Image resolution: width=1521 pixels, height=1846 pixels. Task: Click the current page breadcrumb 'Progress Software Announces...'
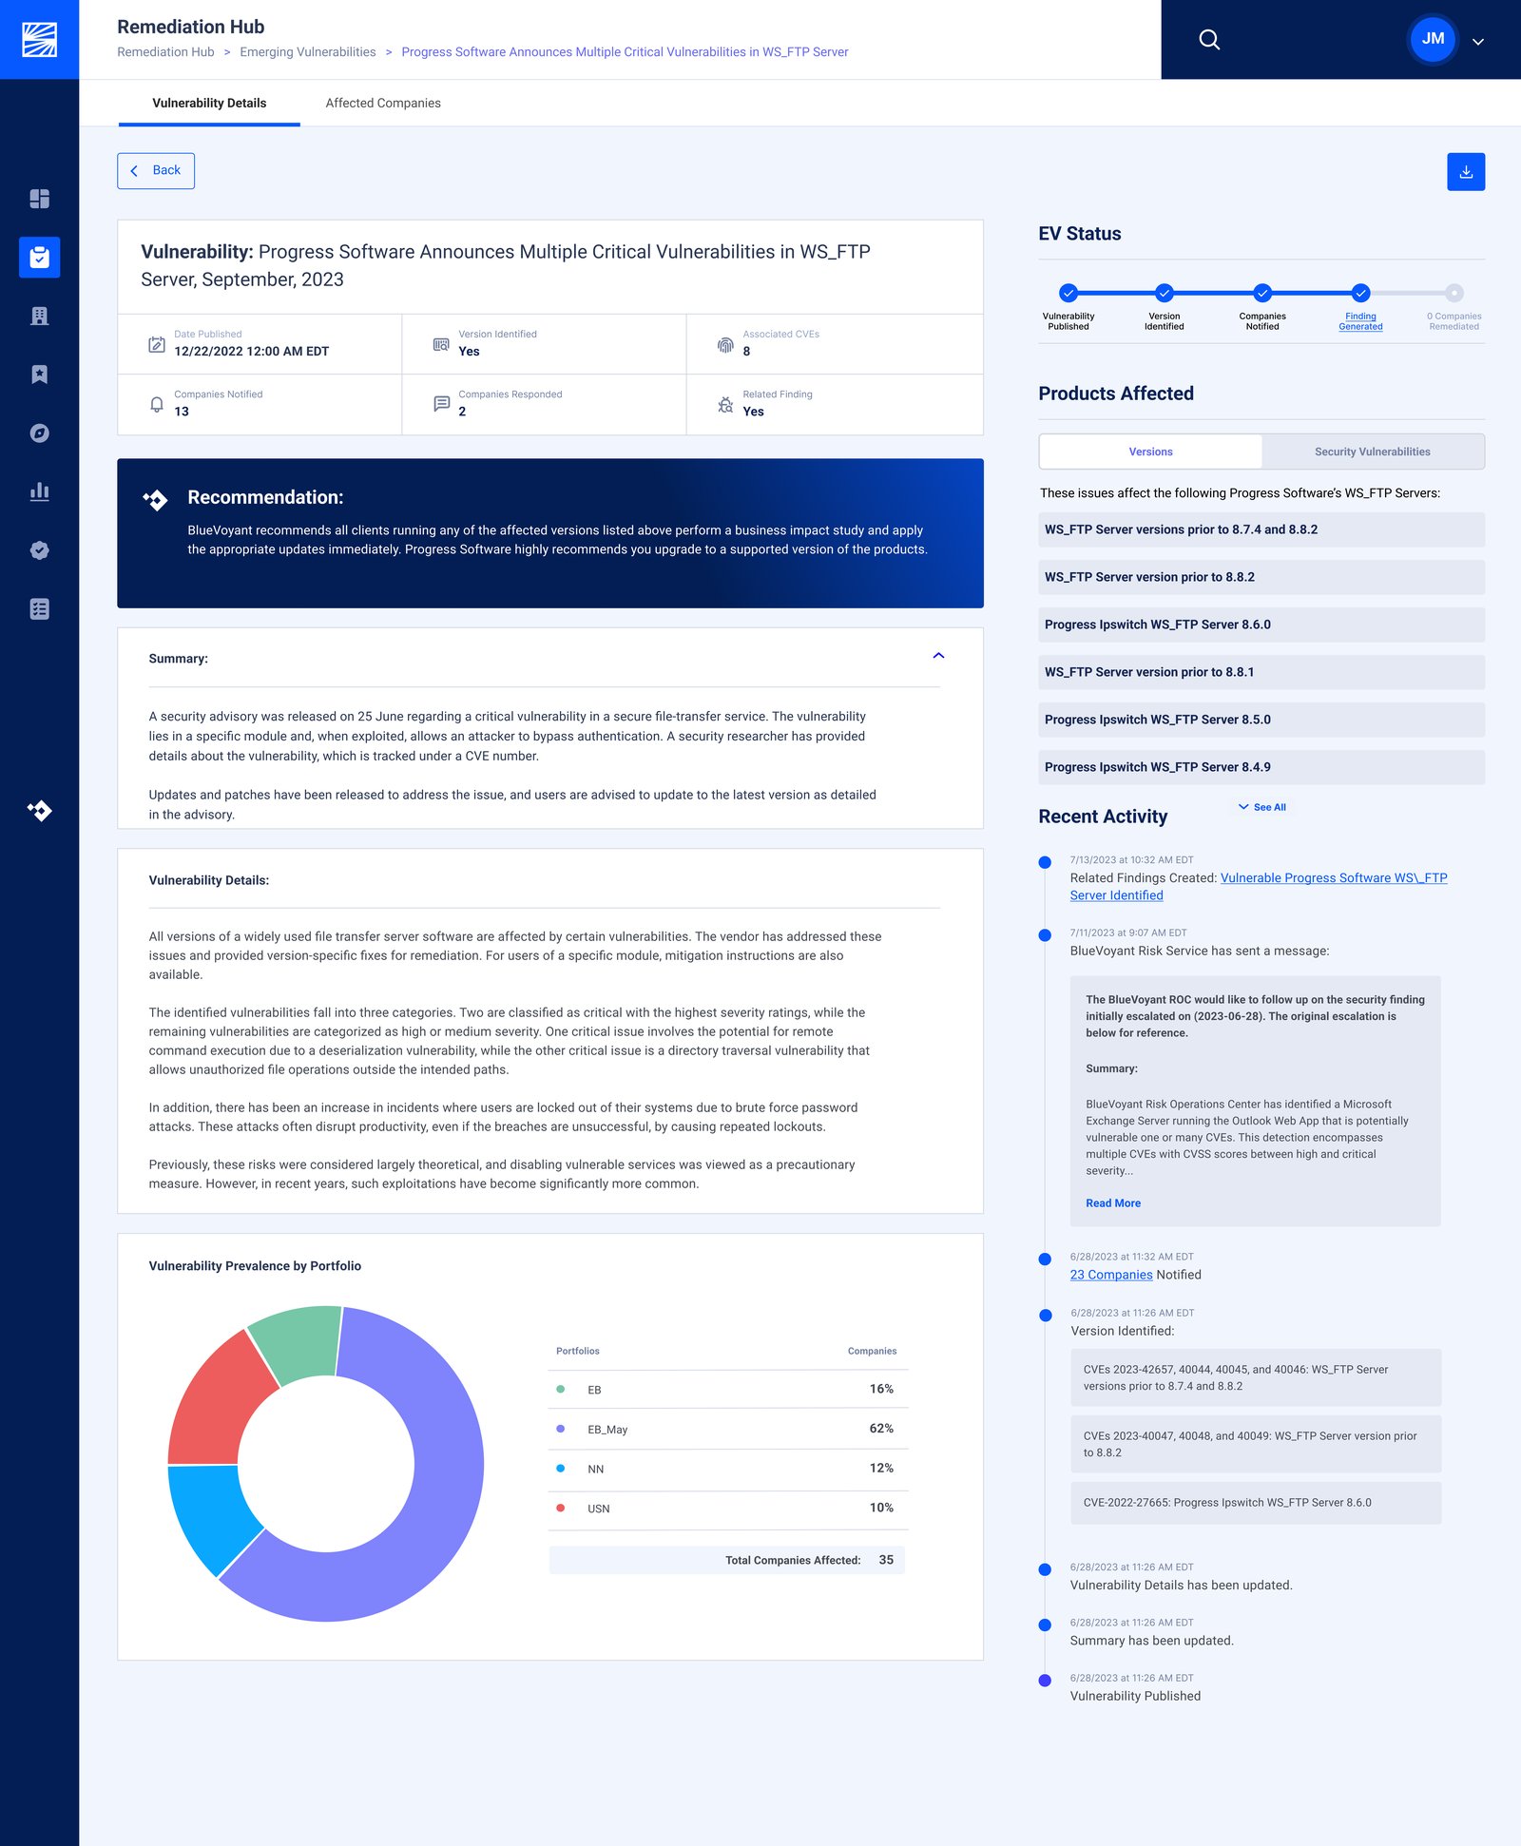(x=625, y=52)
